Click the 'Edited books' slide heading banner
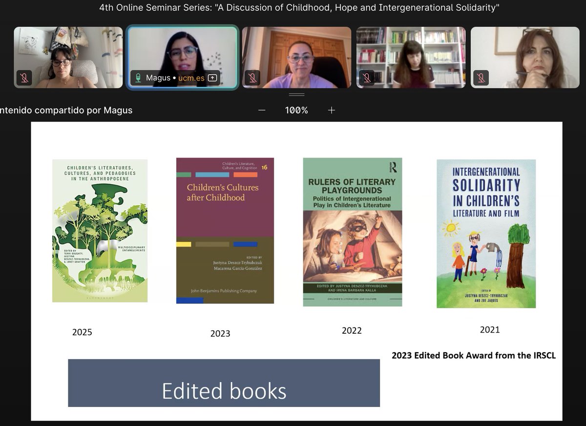Image resolution: width=586 pixels, height=426 pixels. pos(224,383)
